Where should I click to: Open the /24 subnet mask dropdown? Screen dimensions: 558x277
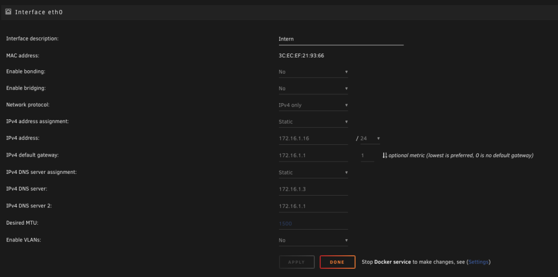(x=370, y=138)
